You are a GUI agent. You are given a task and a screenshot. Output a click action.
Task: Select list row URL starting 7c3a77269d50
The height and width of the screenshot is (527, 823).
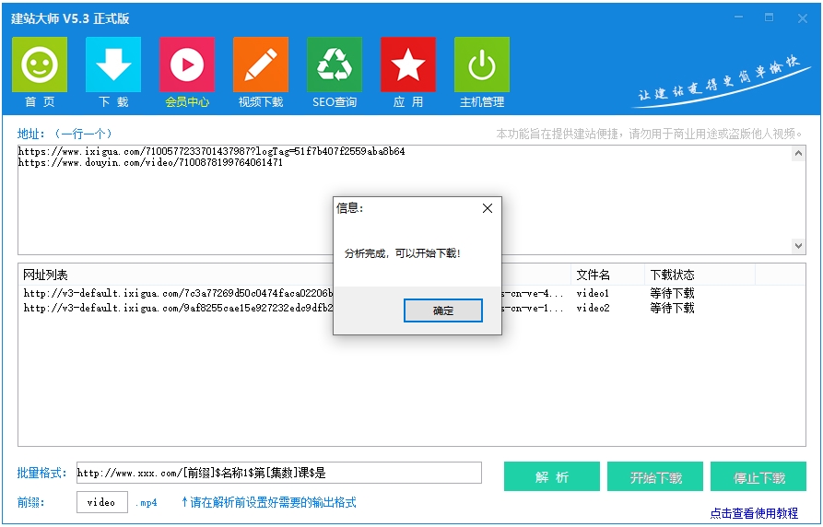[x=179, y=293]
